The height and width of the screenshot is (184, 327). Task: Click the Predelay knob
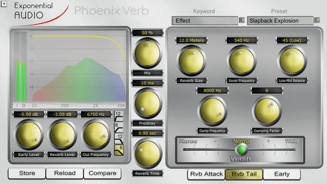coord(148,103)
